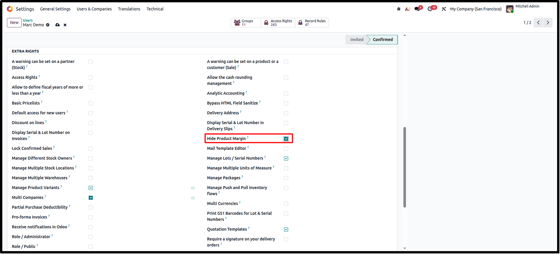Click help mark beside Manage Packages

[x=242, y=177]
